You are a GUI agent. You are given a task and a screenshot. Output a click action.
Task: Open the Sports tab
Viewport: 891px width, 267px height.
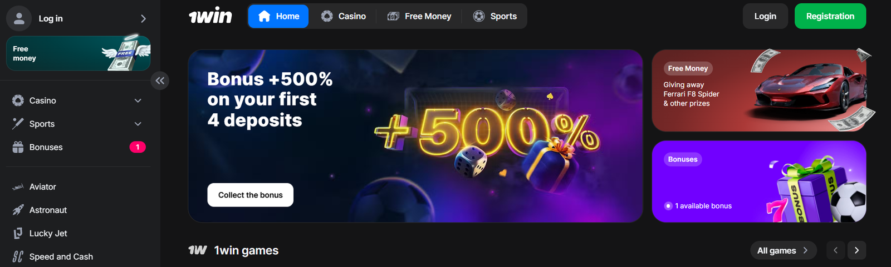tap(495, 16)
